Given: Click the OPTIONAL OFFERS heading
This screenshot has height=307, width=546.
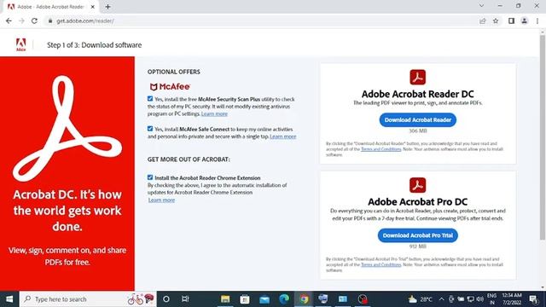Looking at the screenshot, I should click(x=174, y=72).
